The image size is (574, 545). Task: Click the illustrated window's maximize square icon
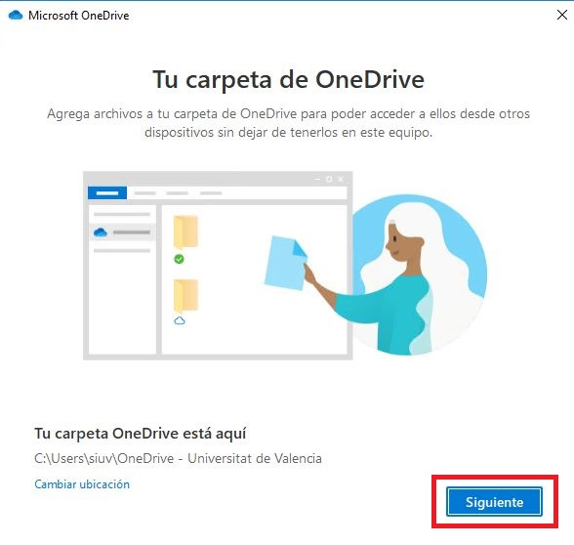tap(329, 179)
